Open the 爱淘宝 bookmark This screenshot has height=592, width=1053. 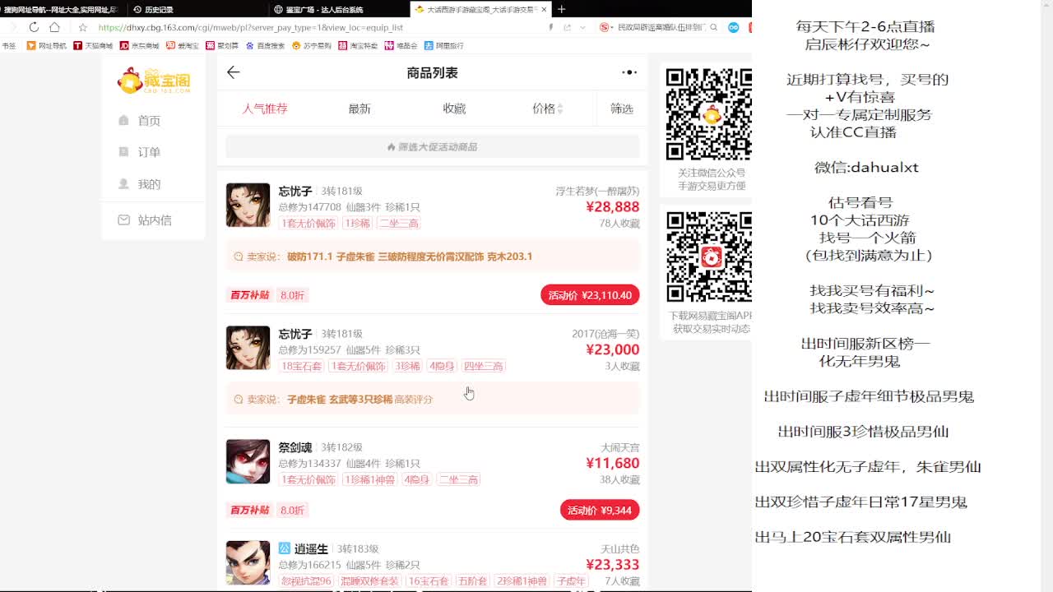coord(183,46)
